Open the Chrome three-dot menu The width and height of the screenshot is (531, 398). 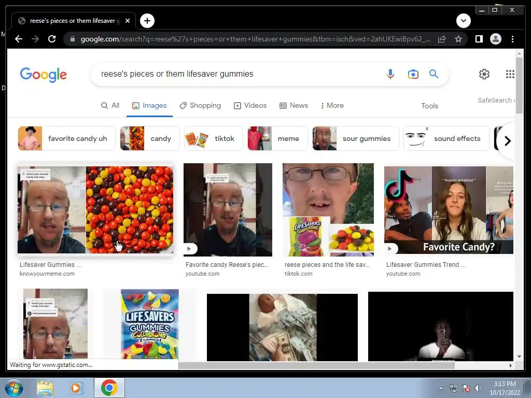(512, 39)
